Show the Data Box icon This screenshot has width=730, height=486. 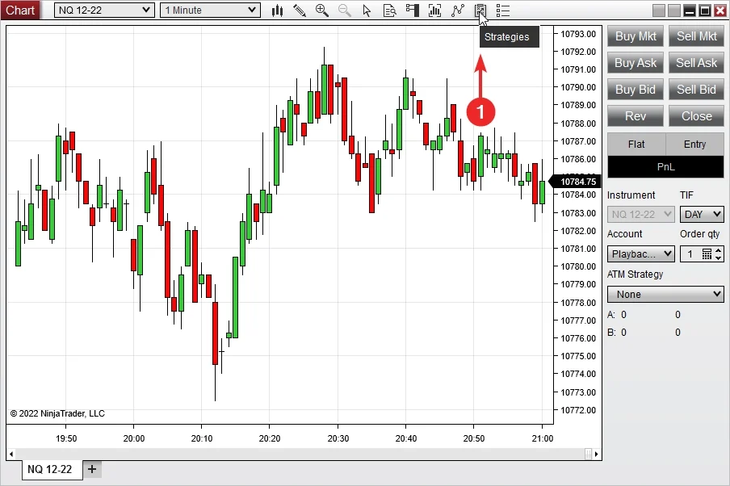click(390, 10)
